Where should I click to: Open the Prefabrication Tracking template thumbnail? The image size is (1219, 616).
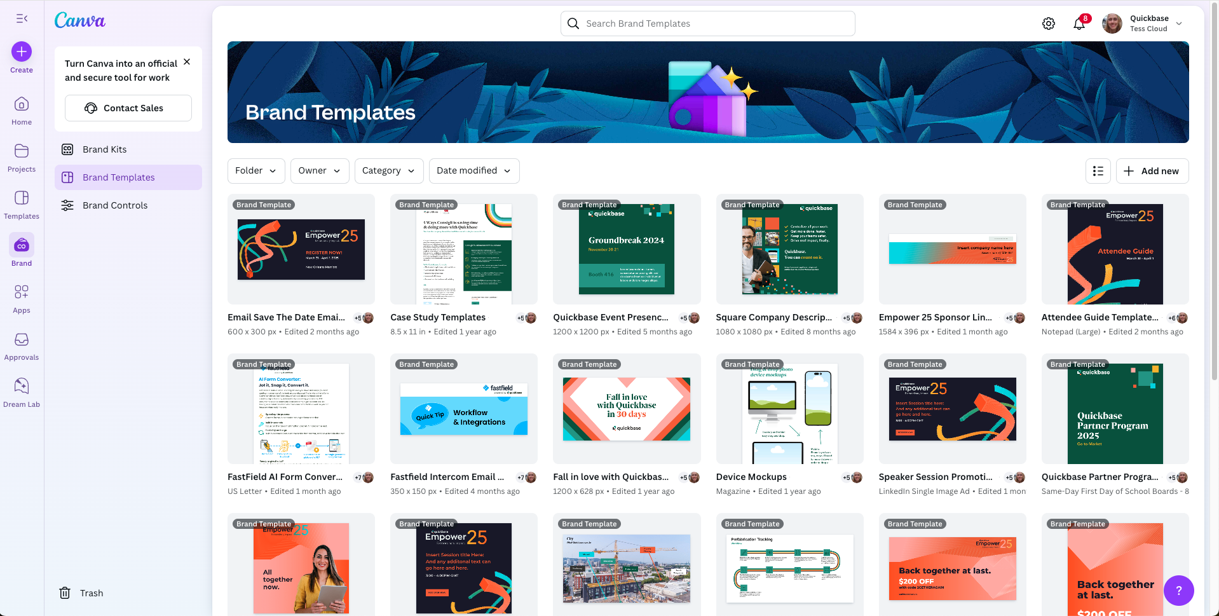[790, 565]
